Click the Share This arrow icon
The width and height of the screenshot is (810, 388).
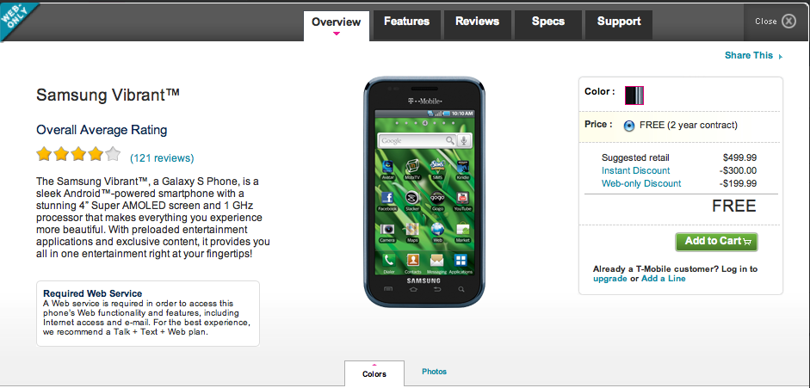pyautogui.click(x=781, y=57)
